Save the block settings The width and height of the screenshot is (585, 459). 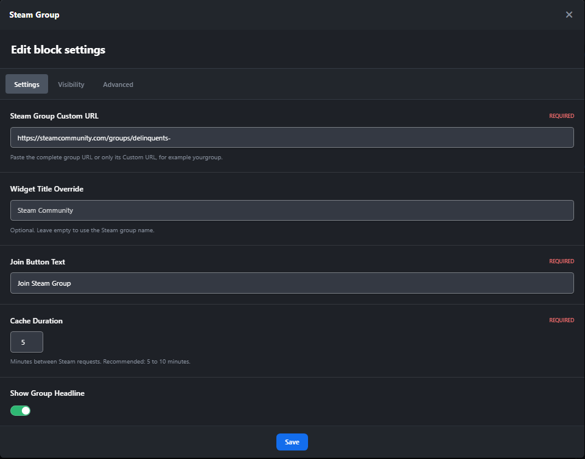(292, 442)
